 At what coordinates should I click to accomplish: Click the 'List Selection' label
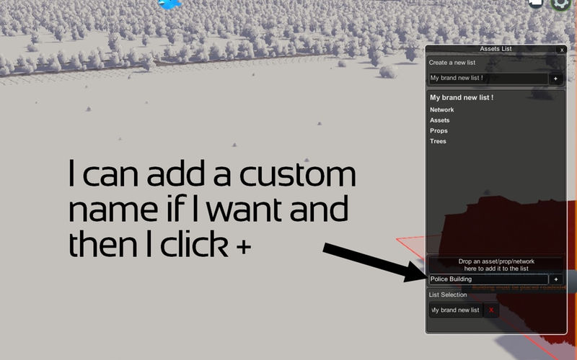(448, 294)
